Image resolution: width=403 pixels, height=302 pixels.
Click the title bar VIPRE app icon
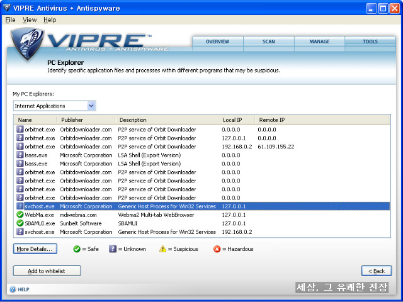pyautogui.click(x=7, y=8)
